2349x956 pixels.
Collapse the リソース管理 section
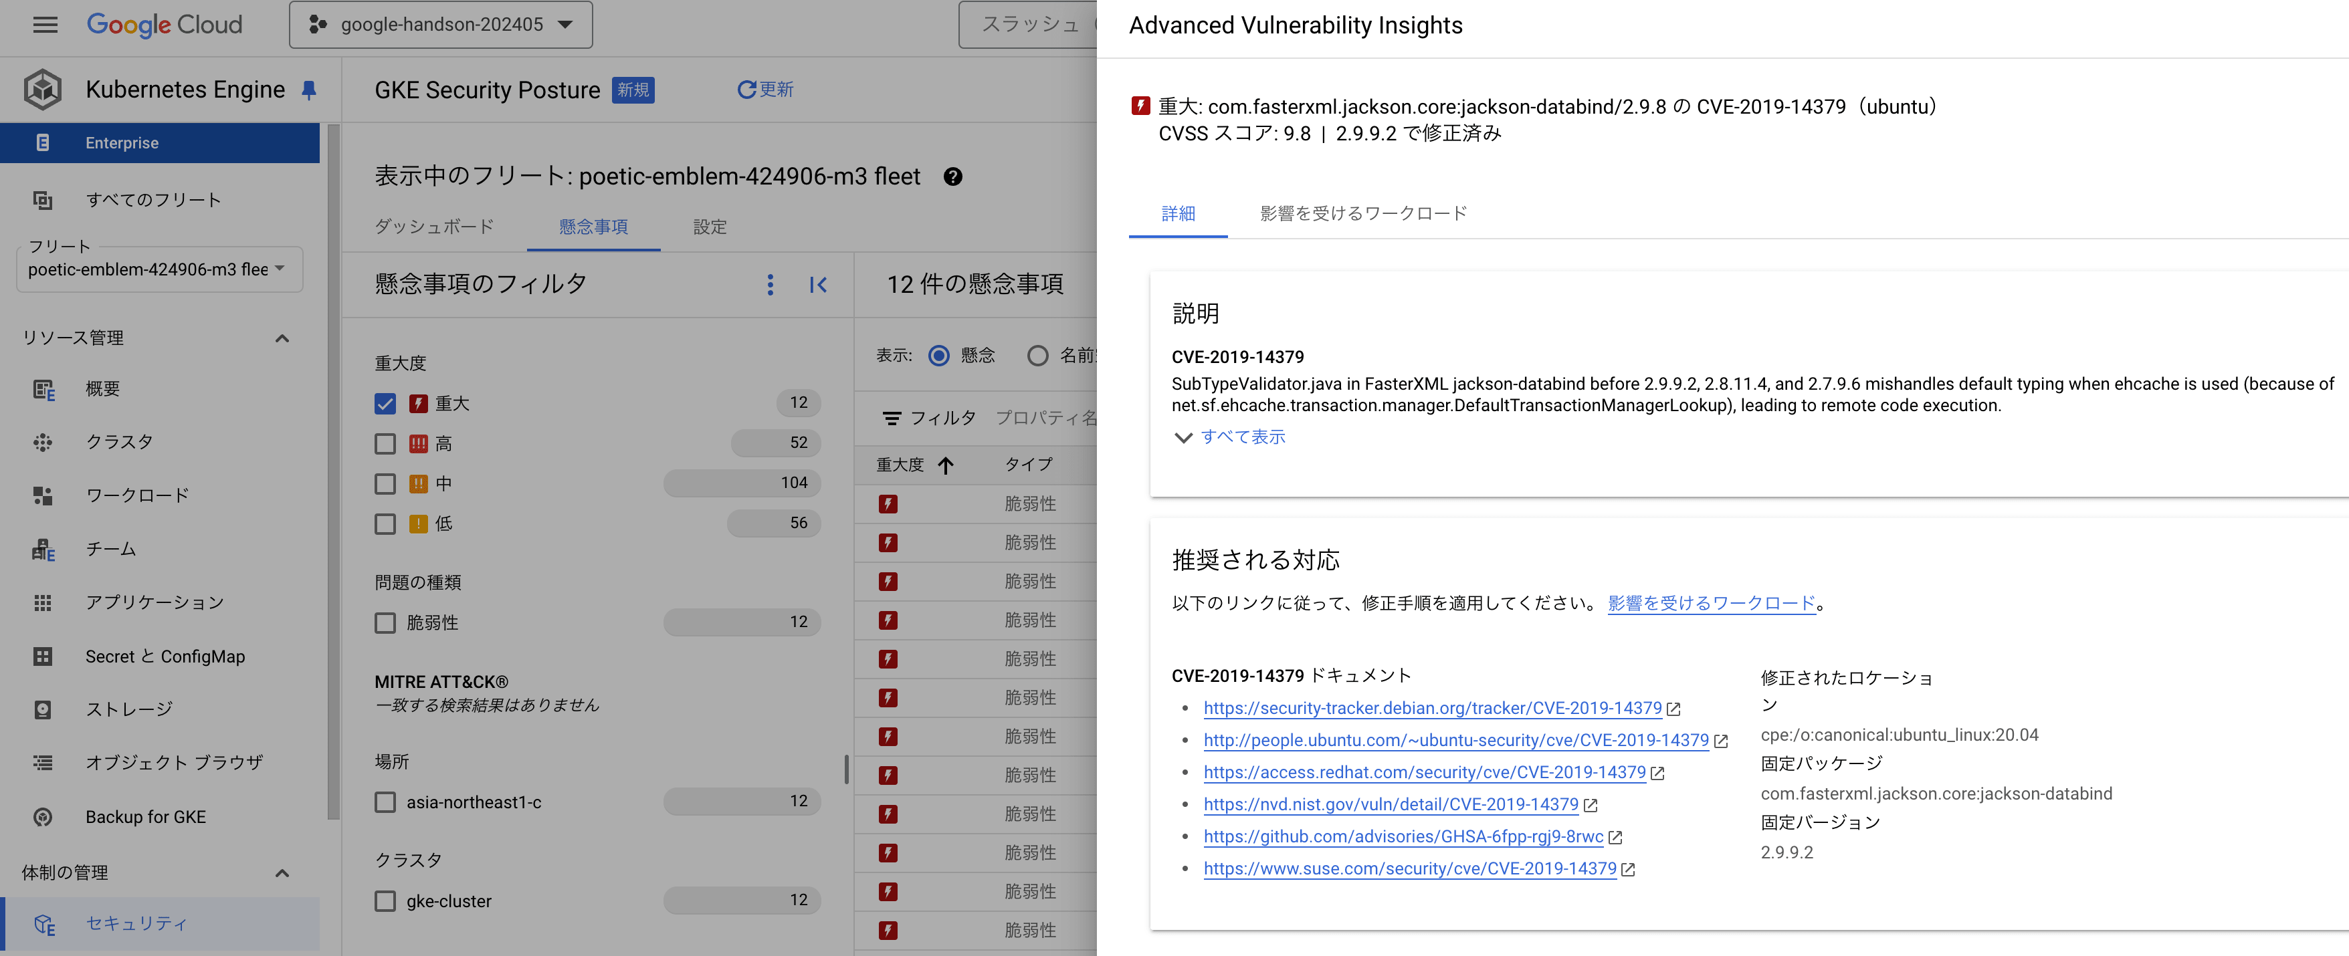[283, 338]
